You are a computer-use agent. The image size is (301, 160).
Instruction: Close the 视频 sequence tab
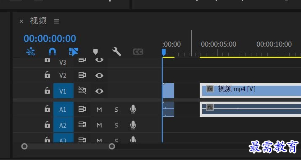pyautogui.click(x=21, y=21)
